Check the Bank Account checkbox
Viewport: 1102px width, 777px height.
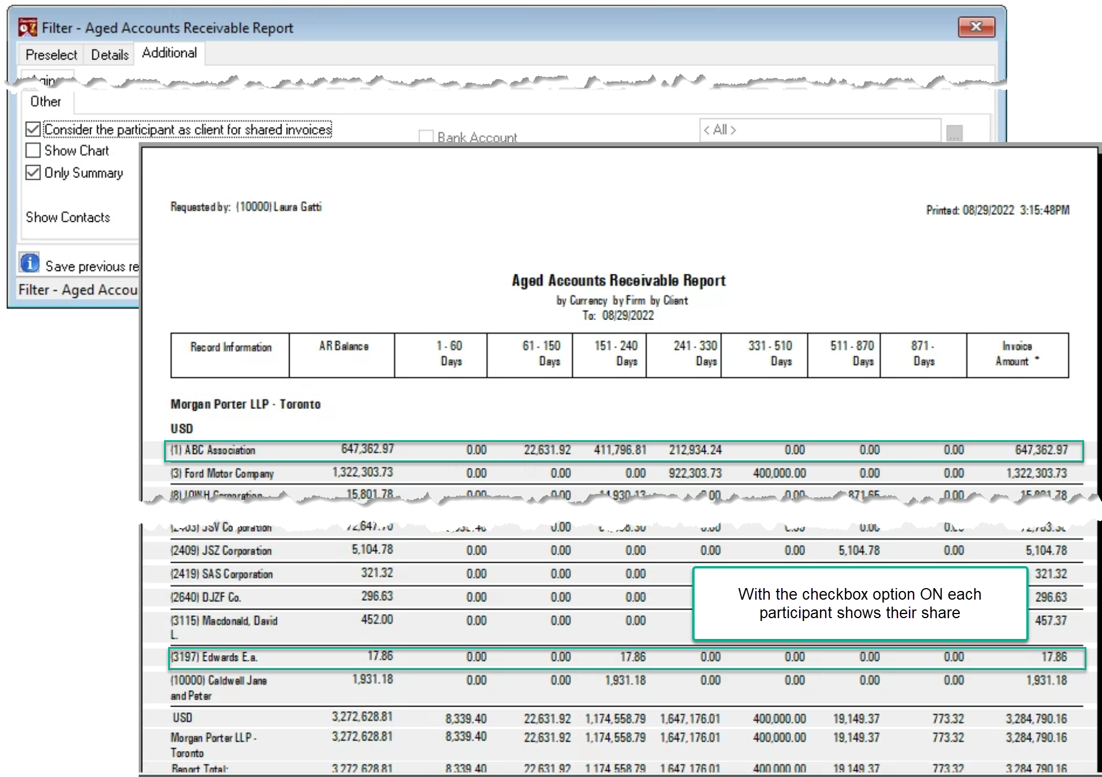(426, 137)
